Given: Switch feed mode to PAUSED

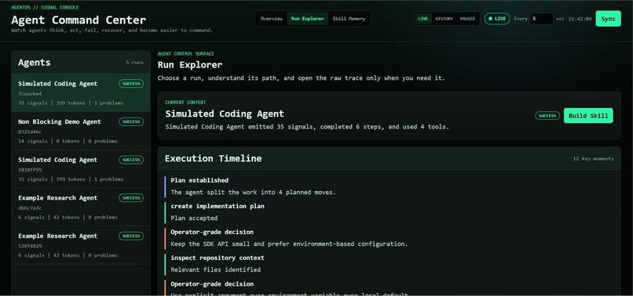Looking at the screenshot, I should pos(467,19).
